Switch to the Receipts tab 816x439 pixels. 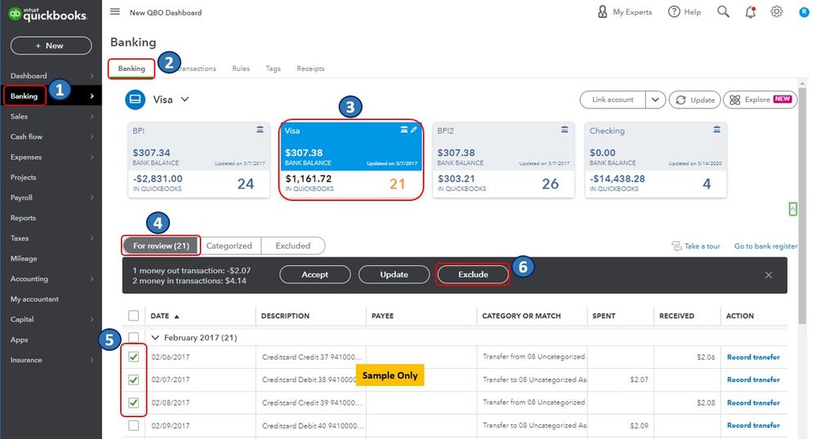(x=310, y=69)
